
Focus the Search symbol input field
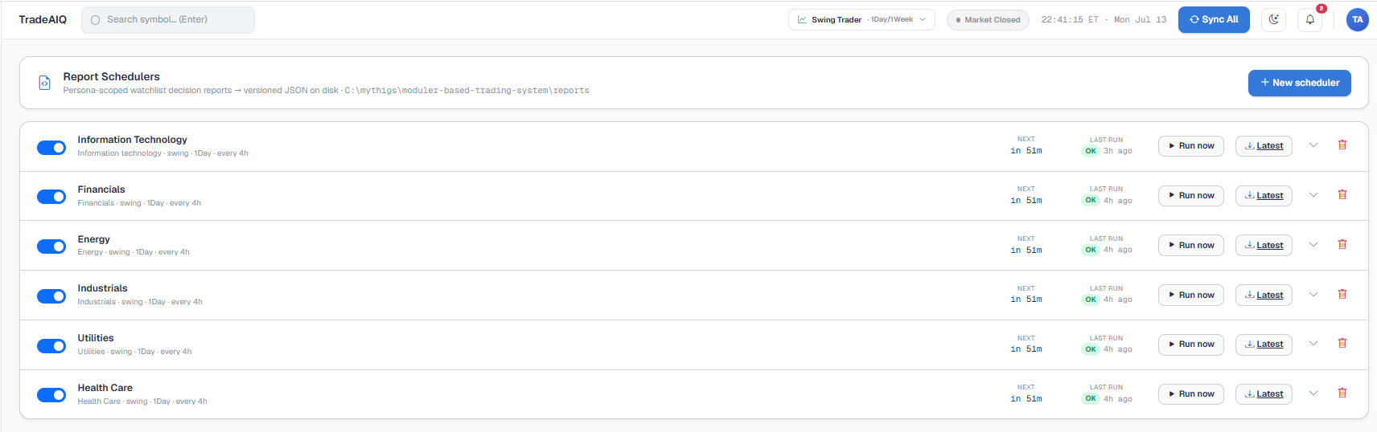pyautogui.click(x=168, y=20)
